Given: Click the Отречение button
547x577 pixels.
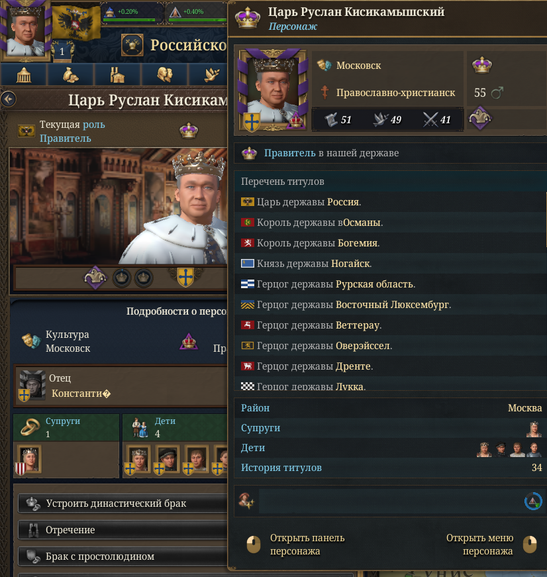Looking at the screenshot, I should 123,530.
